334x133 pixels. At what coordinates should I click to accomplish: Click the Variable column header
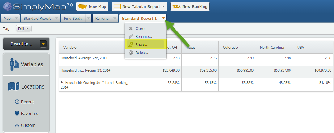pos(98,47)
